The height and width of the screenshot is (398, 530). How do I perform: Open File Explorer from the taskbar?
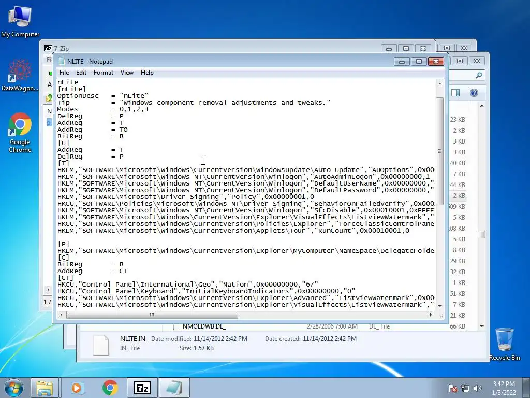coord(45,388)
